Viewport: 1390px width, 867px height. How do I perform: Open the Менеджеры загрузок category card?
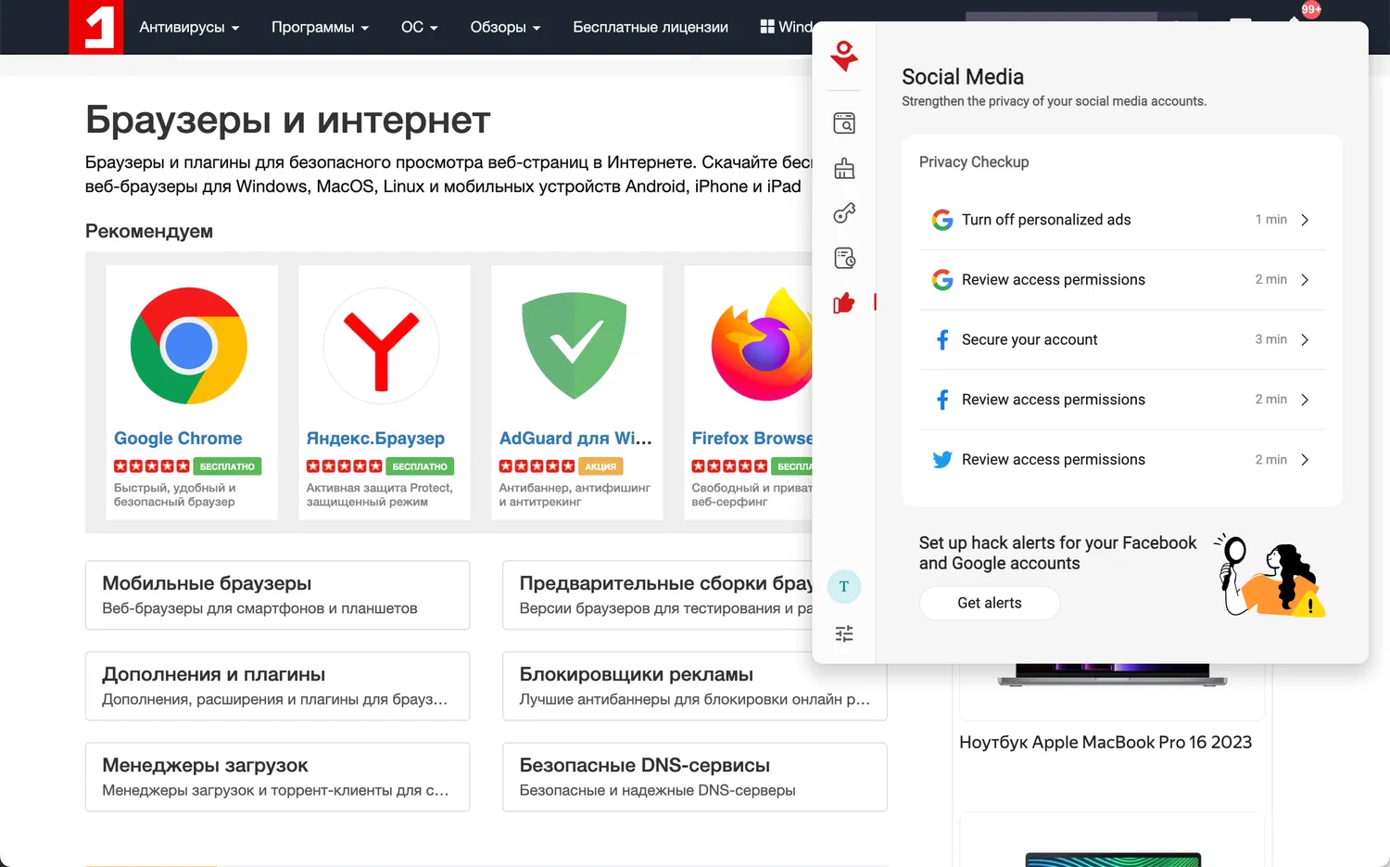coord(277,777)
